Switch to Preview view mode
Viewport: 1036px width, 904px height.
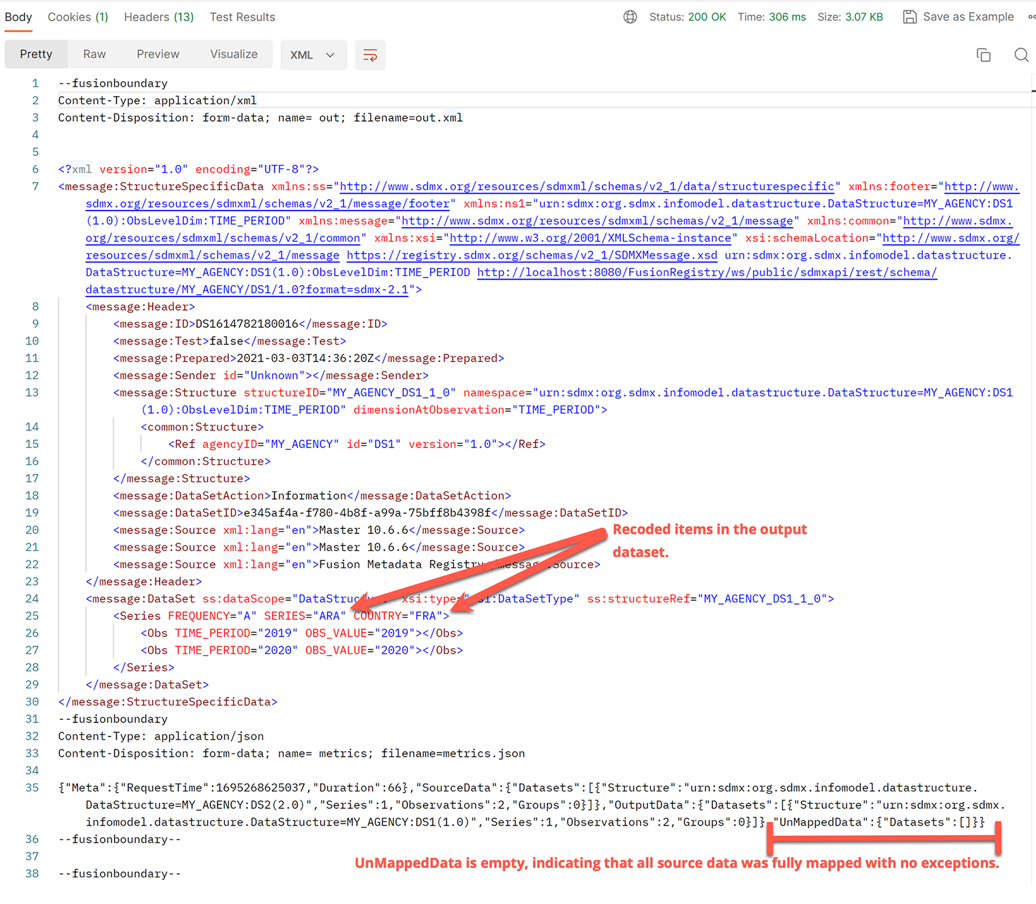coord(157,54)
